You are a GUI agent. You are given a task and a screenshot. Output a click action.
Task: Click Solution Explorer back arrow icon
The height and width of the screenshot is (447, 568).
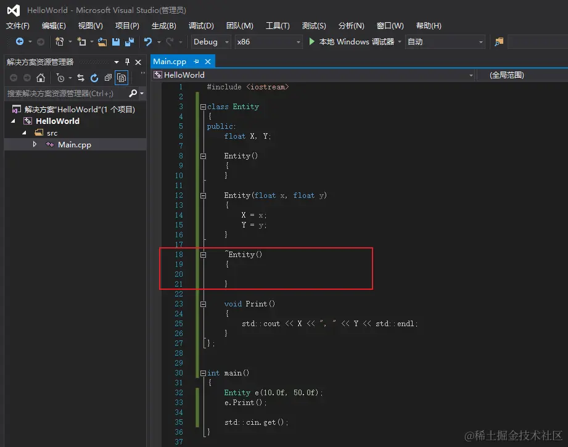[14, 78]
